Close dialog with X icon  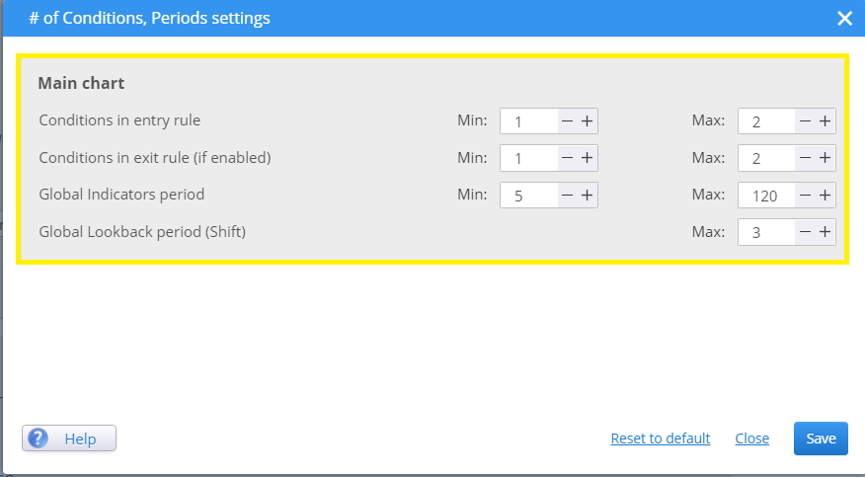844,18
